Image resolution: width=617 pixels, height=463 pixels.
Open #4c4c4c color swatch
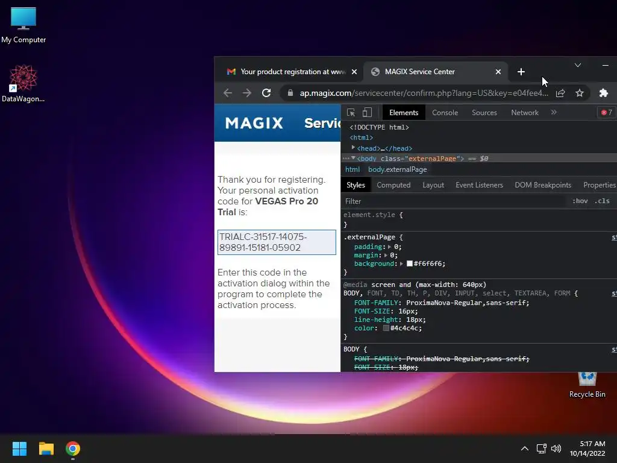pyautogui.click(x=386, y=328)
